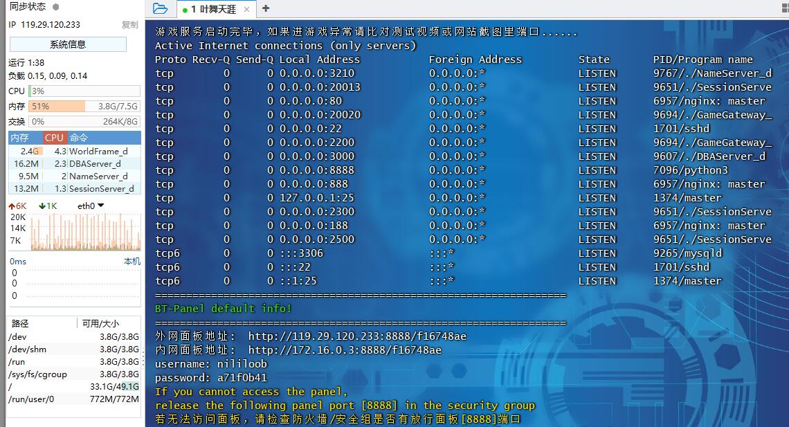
Task: Click the green connection dot on 叶舞天涯 tab
Action: (185, 10)
